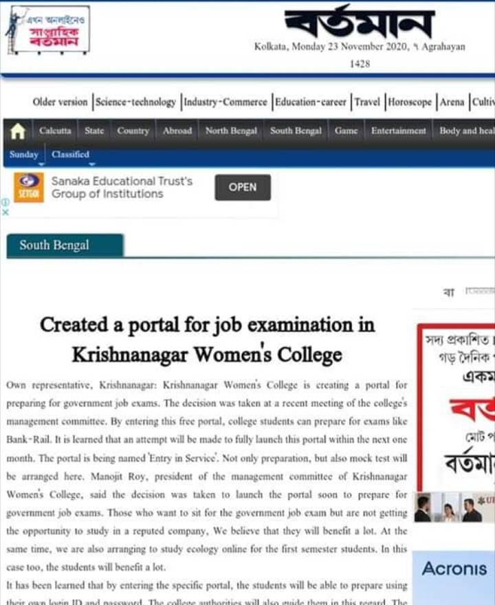Select the South Bengal section tab heading

[x=65, y=245]
